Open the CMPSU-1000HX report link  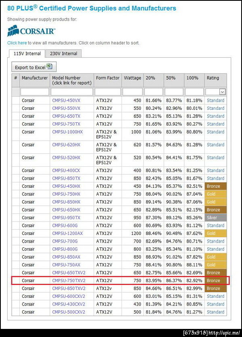tap(67, 132)
